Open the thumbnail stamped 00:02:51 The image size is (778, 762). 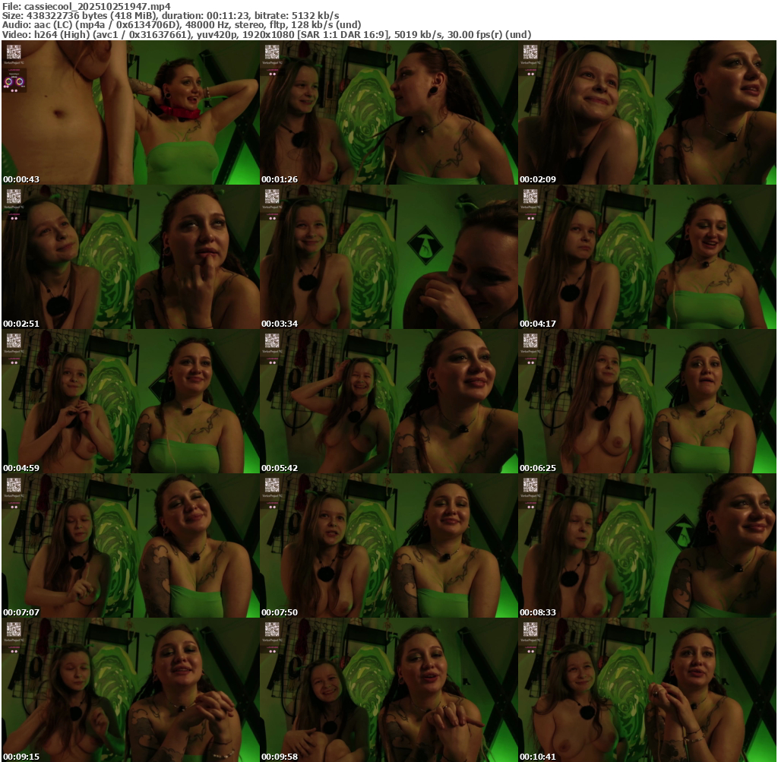131,257
